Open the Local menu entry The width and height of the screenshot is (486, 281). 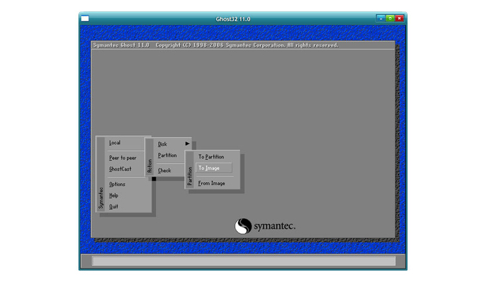tap(115, 143)
